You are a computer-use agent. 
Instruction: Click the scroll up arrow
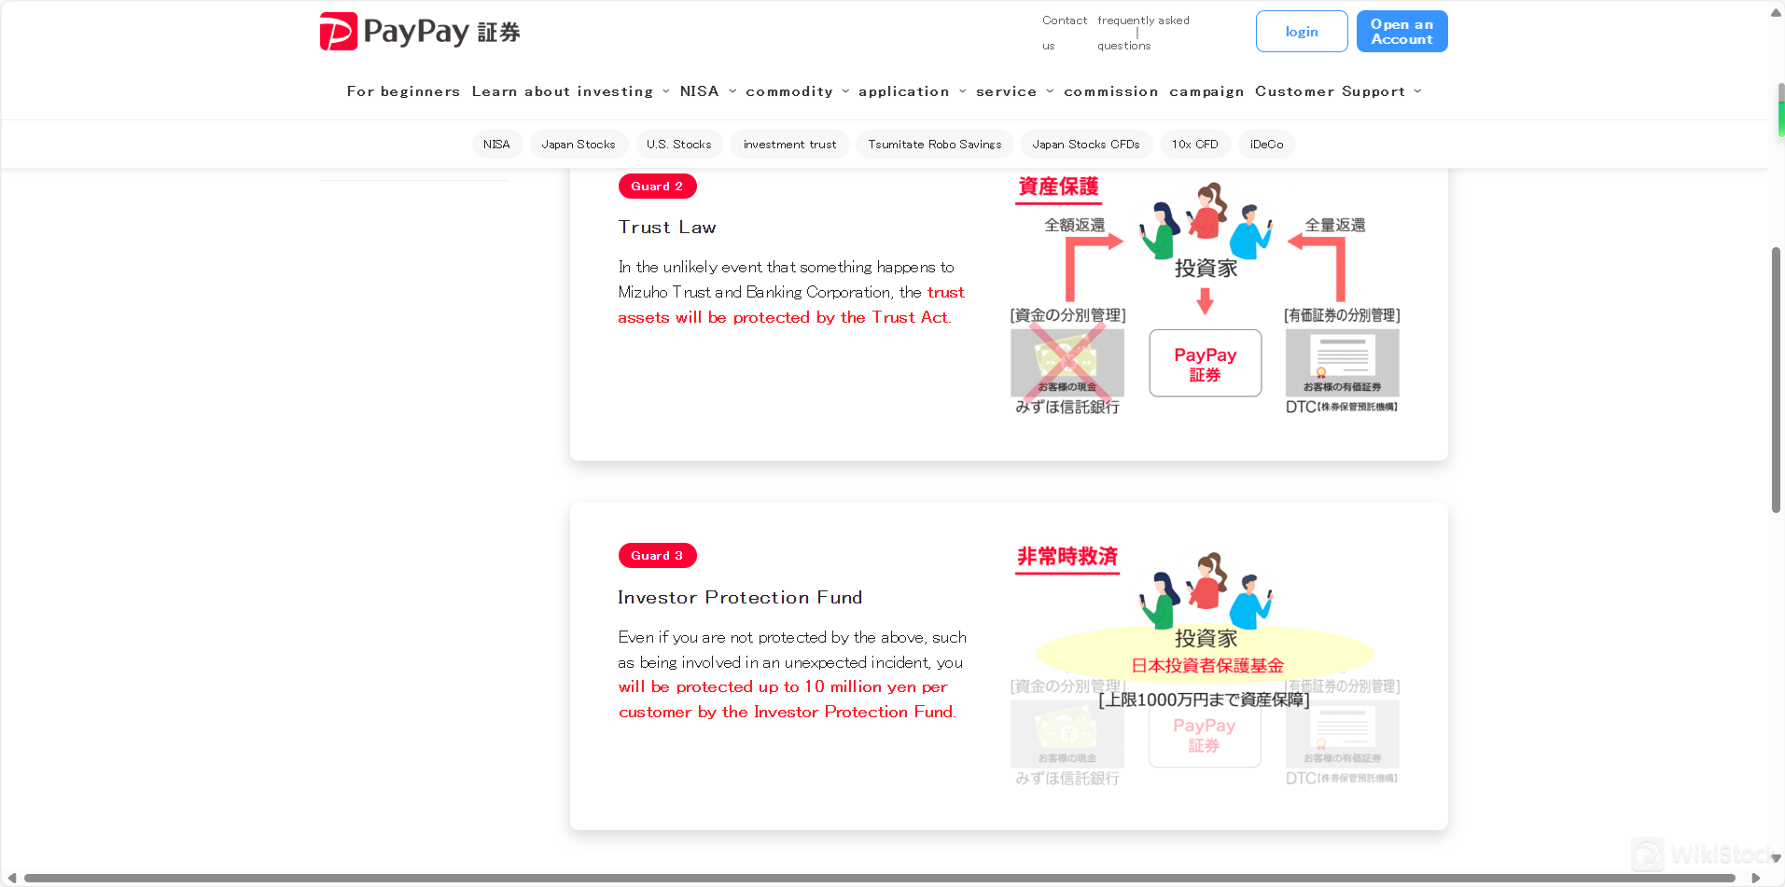tap(1777, 12)
